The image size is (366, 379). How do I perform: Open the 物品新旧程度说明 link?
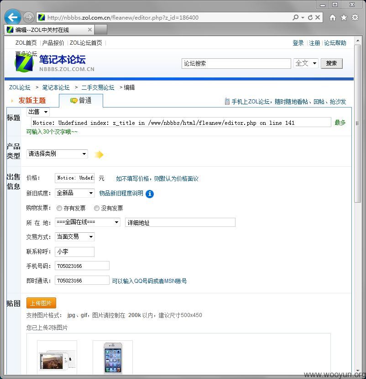(121, 193)
